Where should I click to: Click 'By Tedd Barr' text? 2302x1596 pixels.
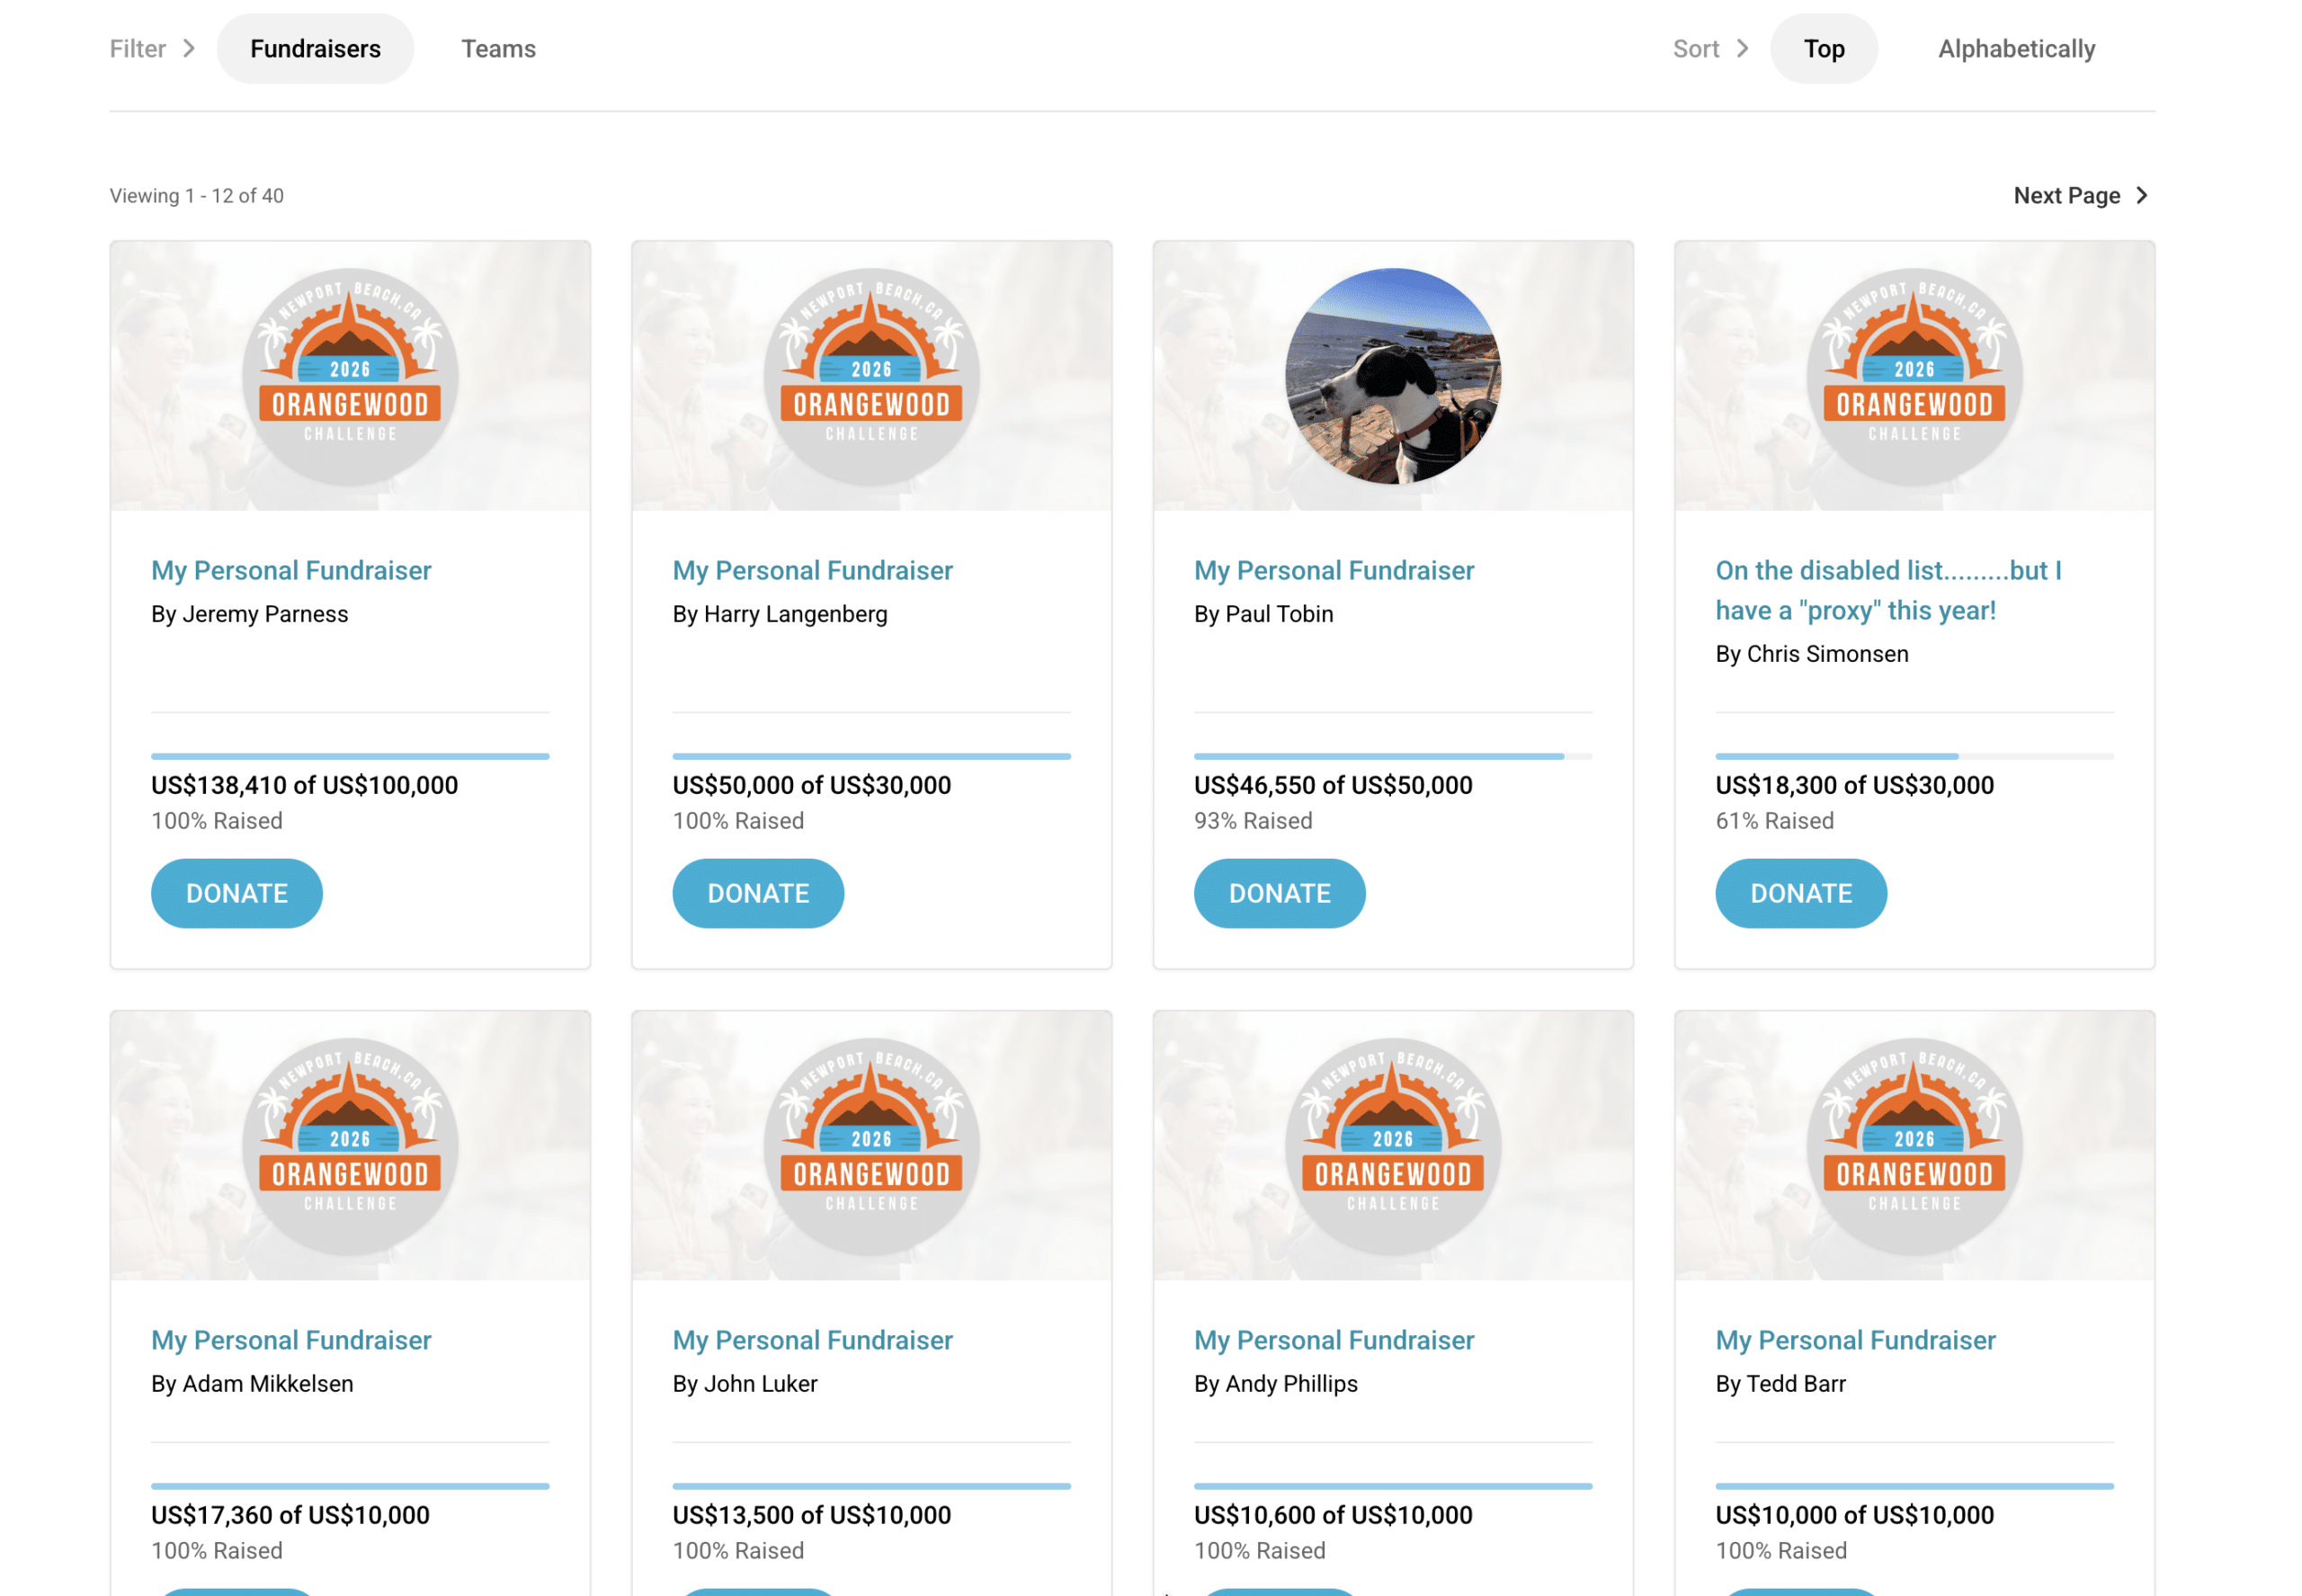tap(1781, 1384)
